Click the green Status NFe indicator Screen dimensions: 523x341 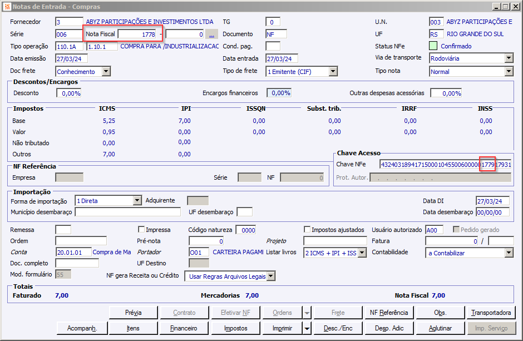tap(433, 46)
